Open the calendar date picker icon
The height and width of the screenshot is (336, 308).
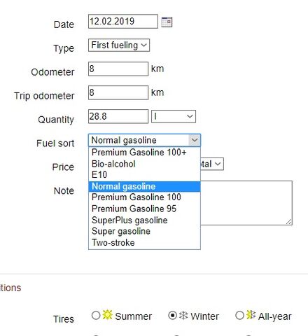coord(167,22)
